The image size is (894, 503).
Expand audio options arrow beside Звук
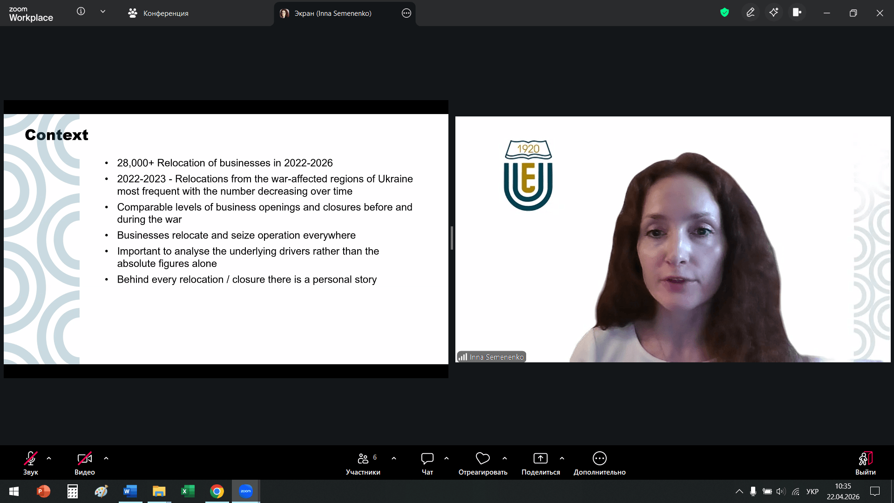49,458
